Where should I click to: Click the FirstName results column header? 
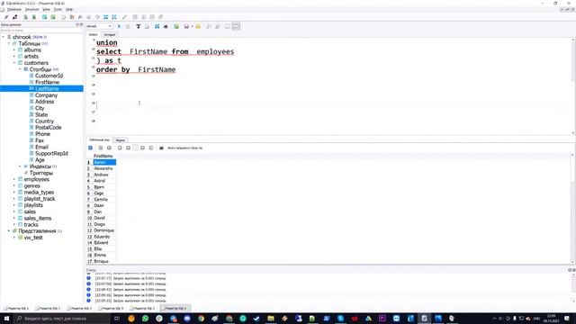click(103, 156)
